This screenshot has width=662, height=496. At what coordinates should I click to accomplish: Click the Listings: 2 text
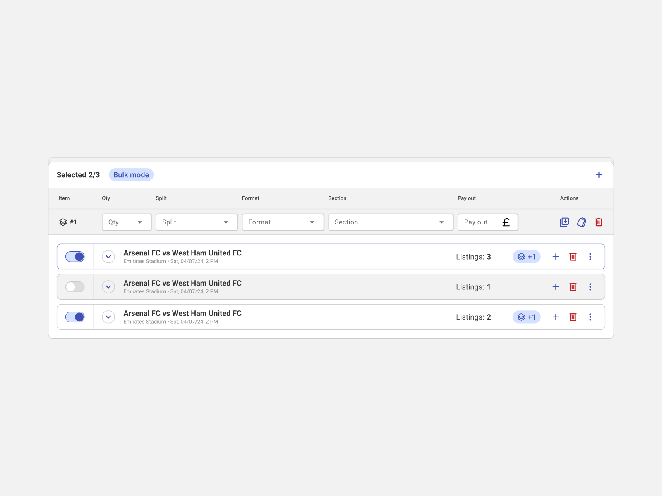click(x=473, y=317)
